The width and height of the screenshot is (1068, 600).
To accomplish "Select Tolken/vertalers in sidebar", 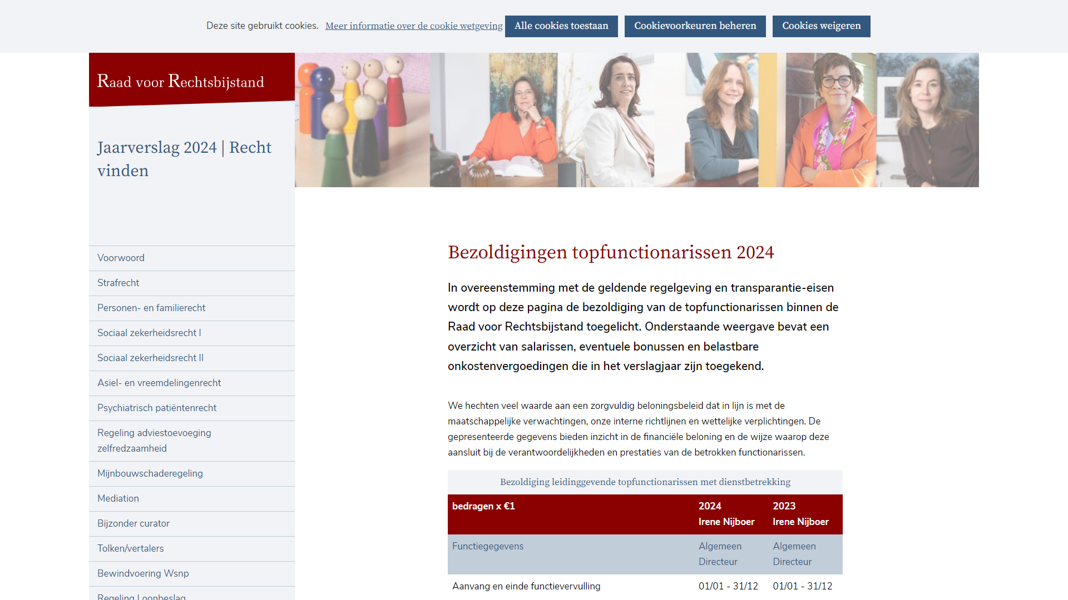I will 192,549.
